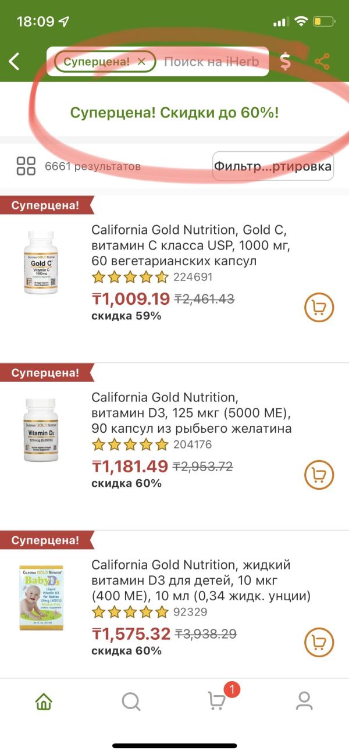Add Baby D3 liquid to cart
This screenshot has width=349, height=755.
click(x=319, y=642)
